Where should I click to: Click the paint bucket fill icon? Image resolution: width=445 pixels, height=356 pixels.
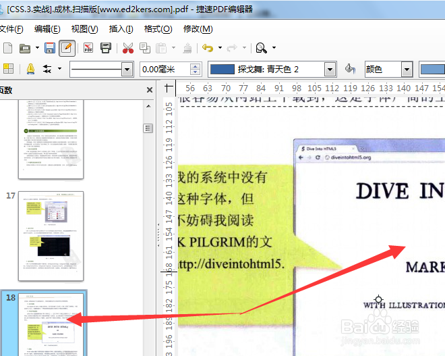pyautogui.click(x=350, y=69)
